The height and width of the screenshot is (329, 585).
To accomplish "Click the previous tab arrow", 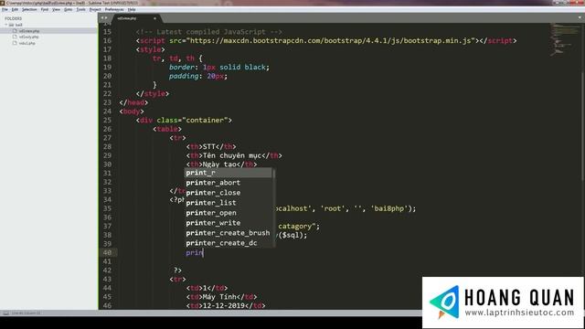I will point(102,18).
